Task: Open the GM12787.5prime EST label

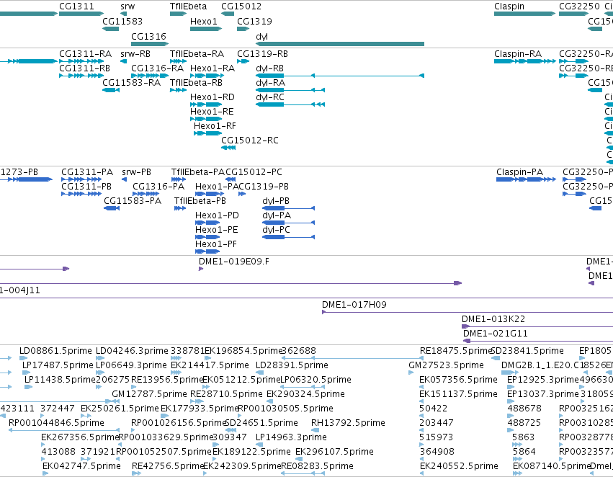Action: [150, 394]
